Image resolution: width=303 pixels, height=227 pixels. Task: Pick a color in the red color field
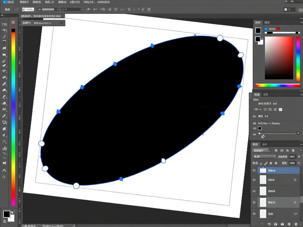tap(279, 58)
